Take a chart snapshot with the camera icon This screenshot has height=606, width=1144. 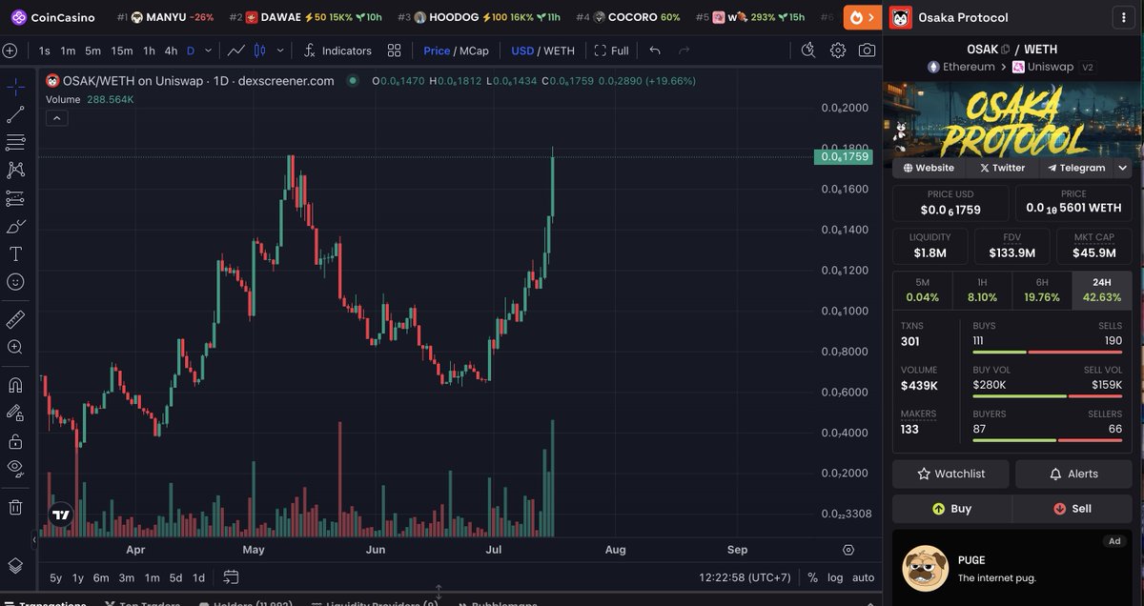(867, 50)
